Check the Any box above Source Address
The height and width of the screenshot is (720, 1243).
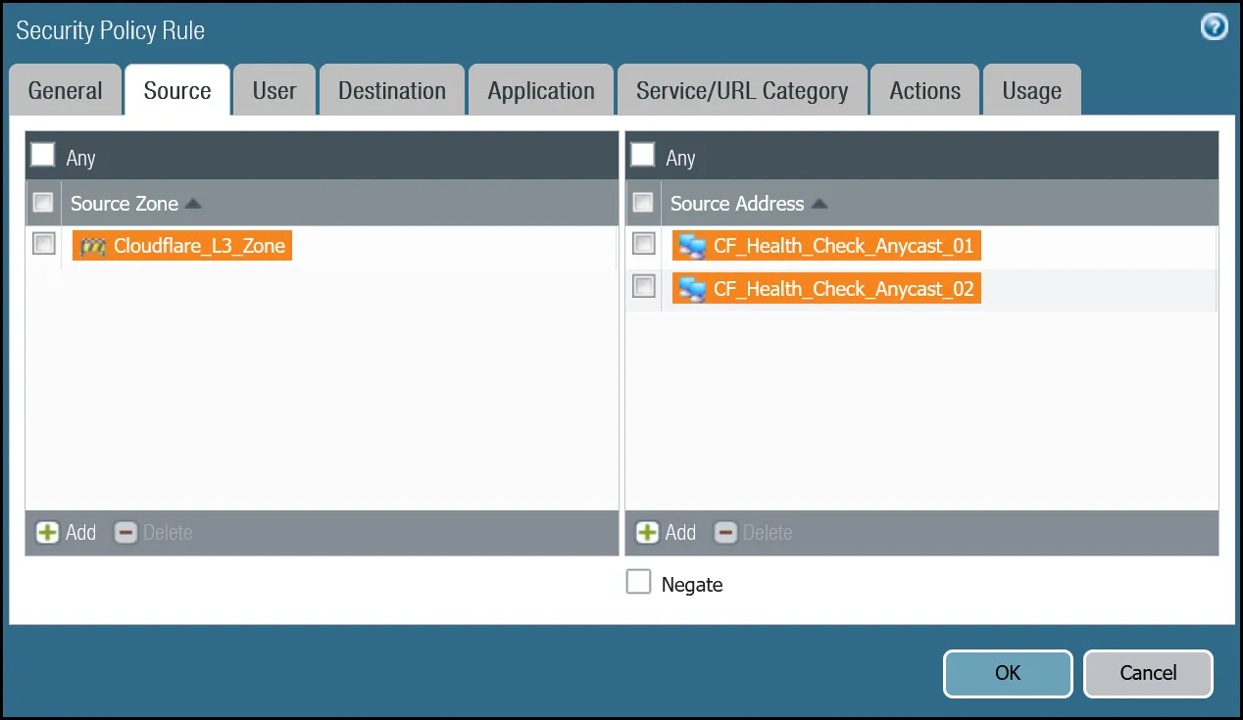[642, 156]
